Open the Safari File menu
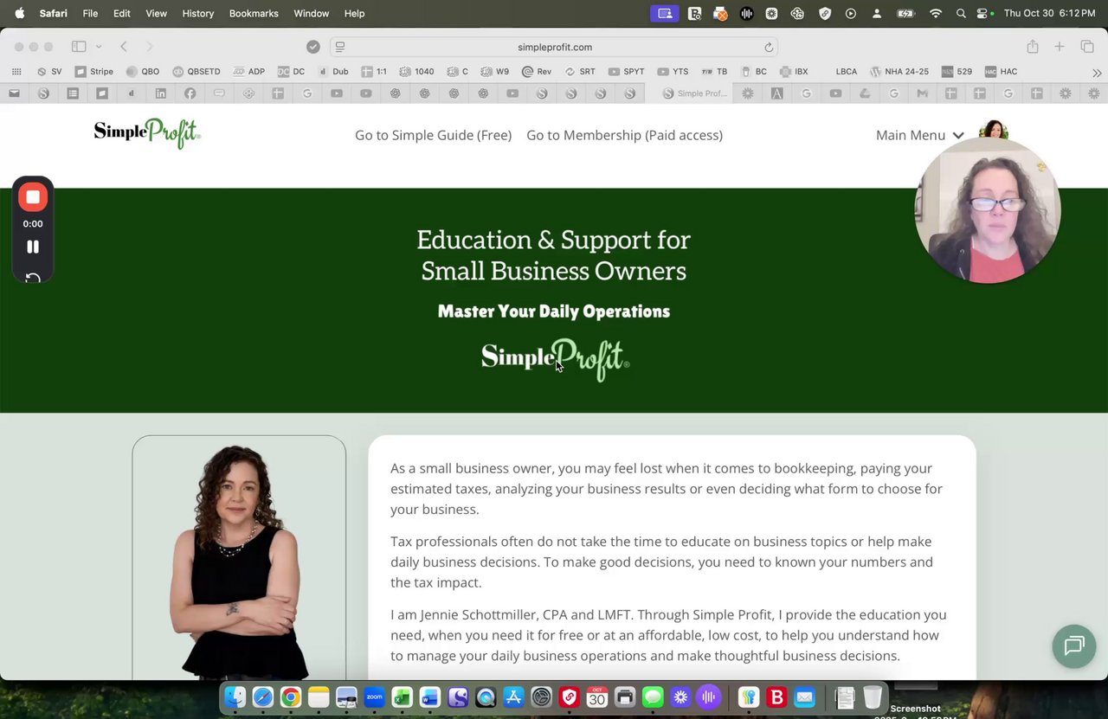This screenshot has width=1108, height=719. [90, 13]
